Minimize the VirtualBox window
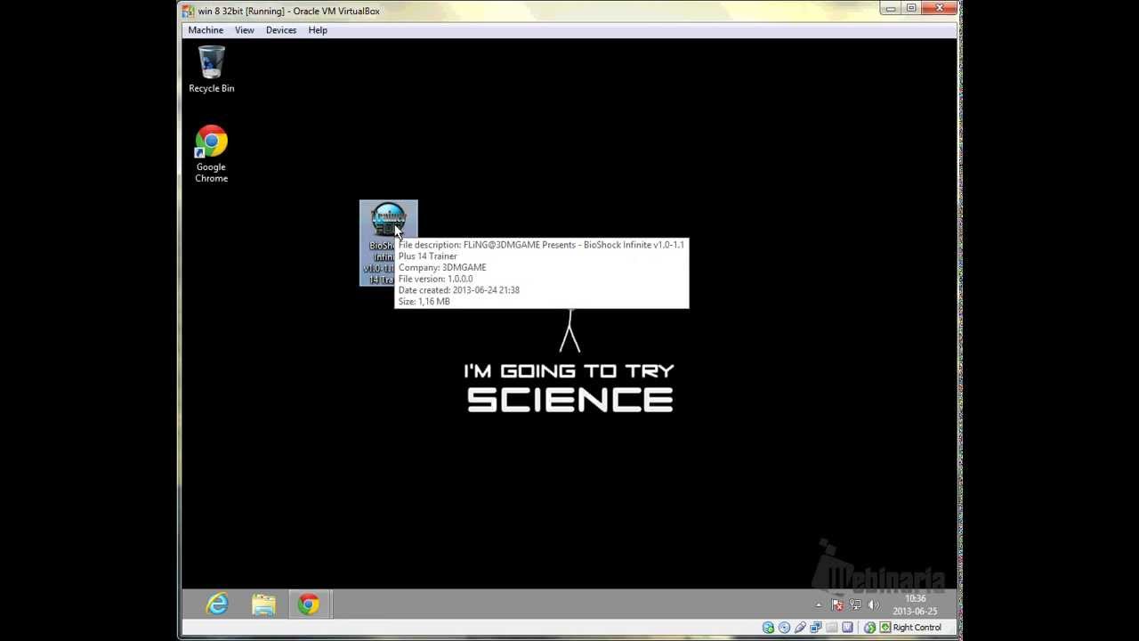1139x641 pixels. point(891,9)
